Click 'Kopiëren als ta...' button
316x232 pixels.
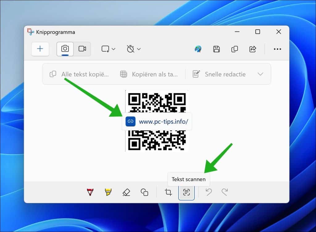point(149,74)
